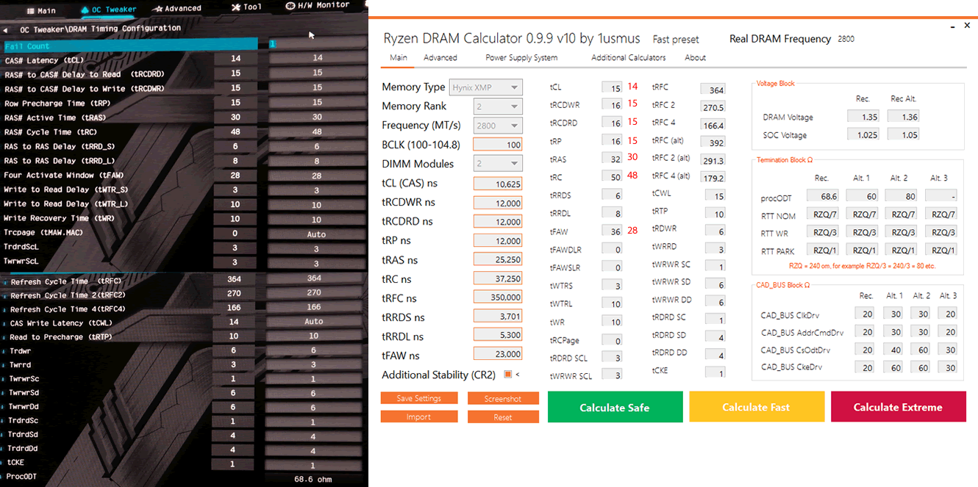Open the BIOS Advanced tab
The width and height of the screenshot is (978, 487).
(177, 9)
